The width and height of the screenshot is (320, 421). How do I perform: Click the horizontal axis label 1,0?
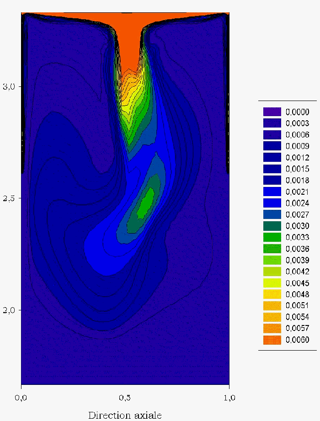point(229,398)
